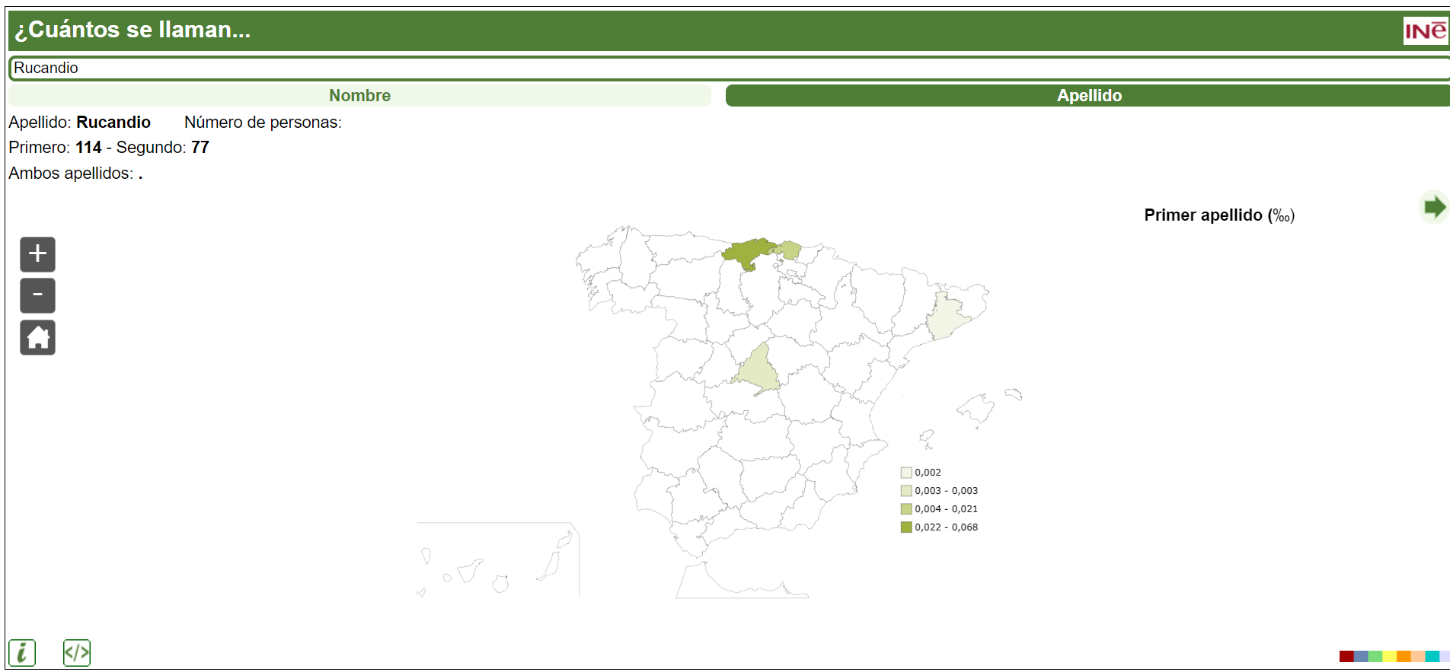1450x672 pixels.
Task: Click the 0,004 - 0,021 legend entry
Action: 939,509
